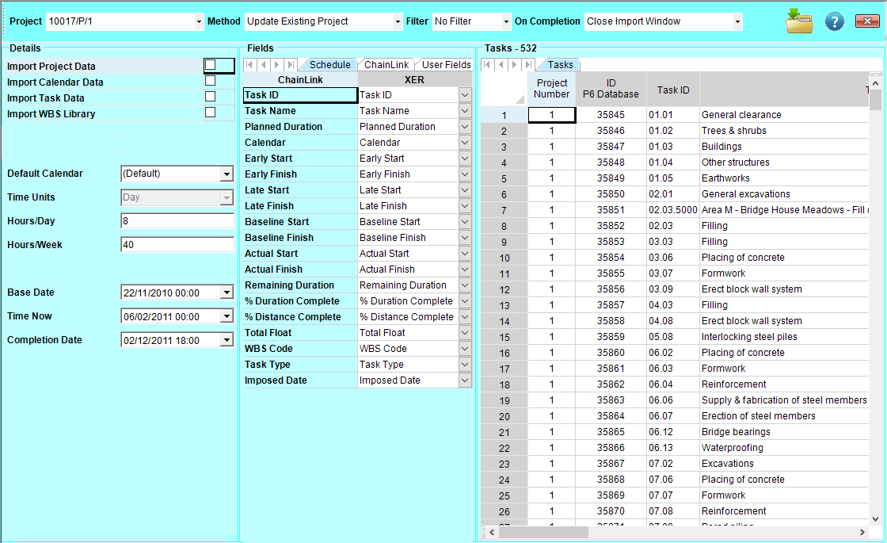Image resolution: width=887 pixels, height=543 pixels.
Task: Open XER dropdown for Early Start field
Action: [465, 159]
